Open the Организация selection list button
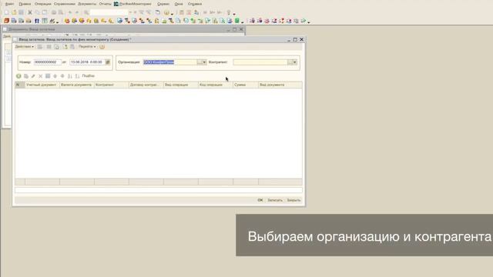This screenshot has width=493, height=277. pos(200,62)
